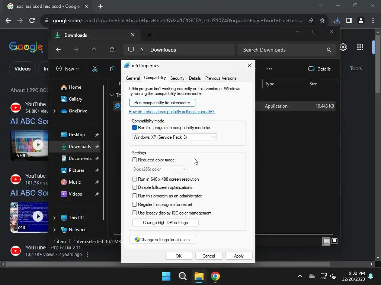Click the Apply button
Image resolution: width=381 pixels, height=285 pixels.
[238, 256]
